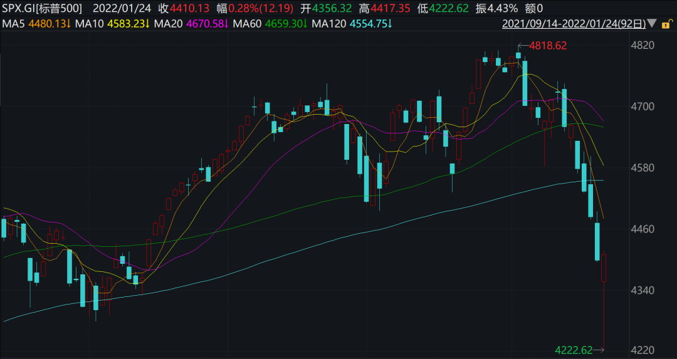Select the MA120 indicator label
Screen dimensions: 677x359
click(x=329, y=24)
